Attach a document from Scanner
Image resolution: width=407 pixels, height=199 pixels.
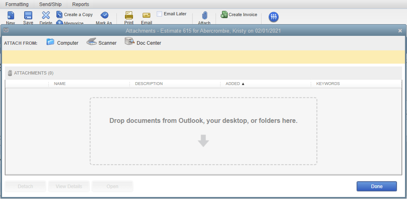click(x=102, y=43)
